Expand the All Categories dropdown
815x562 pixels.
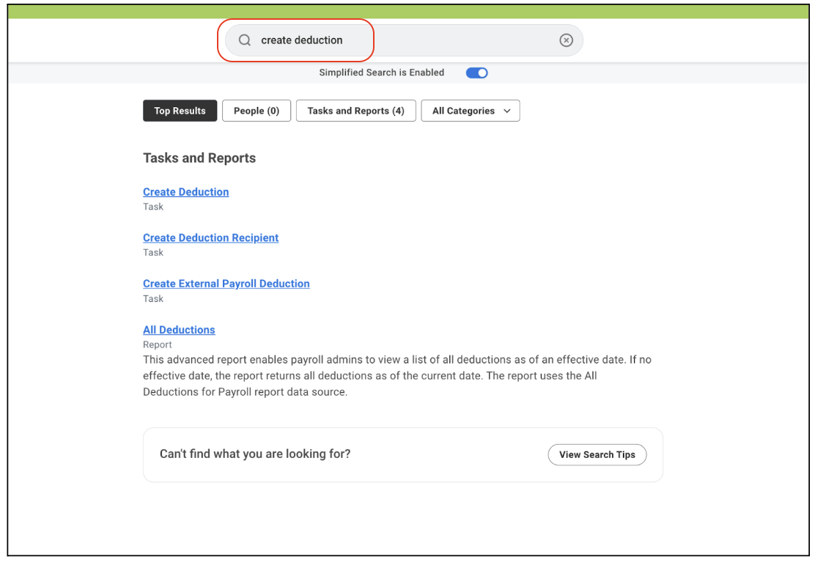[471, 111]
